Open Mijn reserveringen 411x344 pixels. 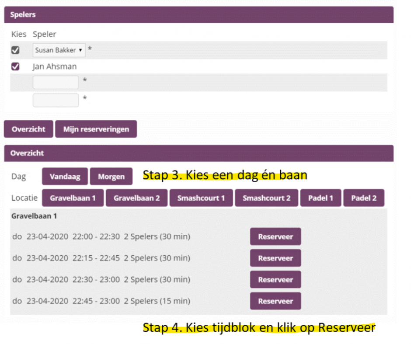96,129
